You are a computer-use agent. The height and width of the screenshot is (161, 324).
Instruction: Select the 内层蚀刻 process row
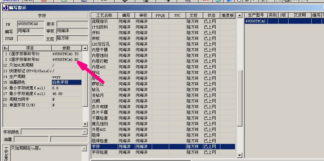(163, 56)
